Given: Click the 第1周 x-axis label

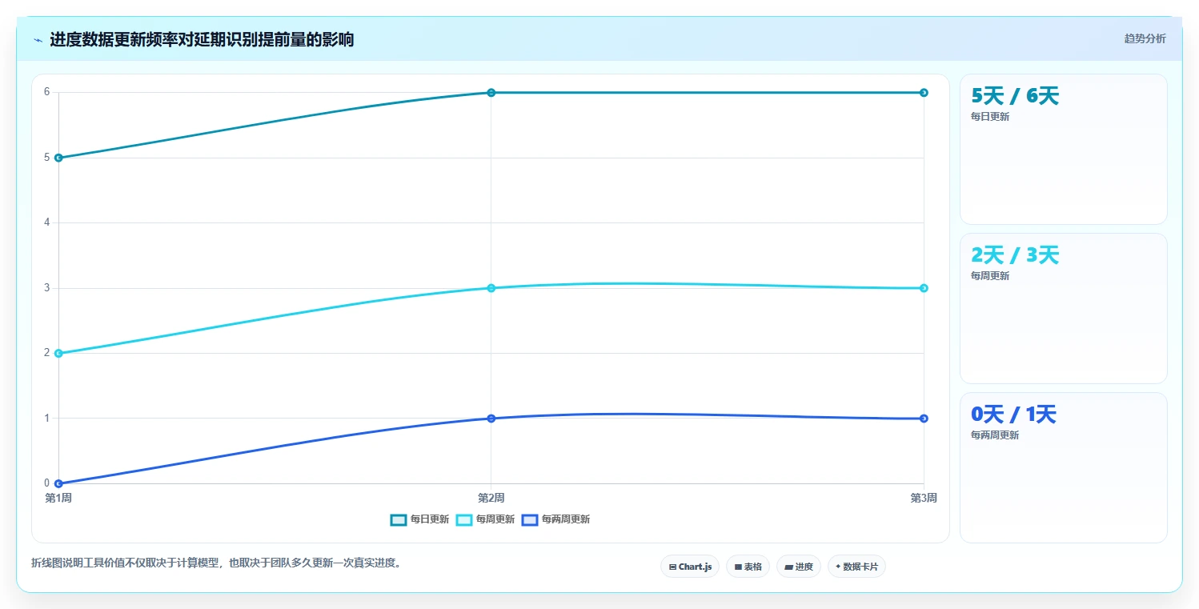Looking at the screenshot, I should click(58, 498).
